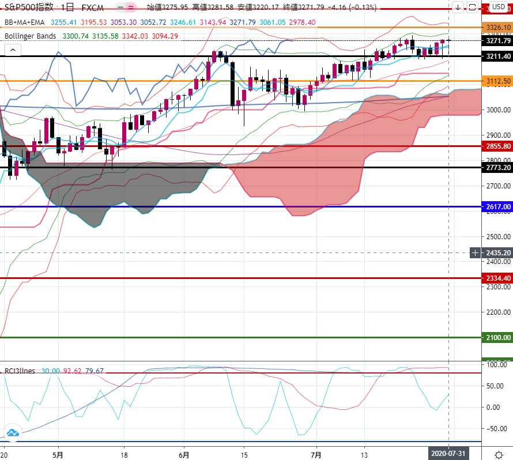The image size is (513, 460).
Task: Click the TradingView cloud logo icon
Action: (13, 433)
